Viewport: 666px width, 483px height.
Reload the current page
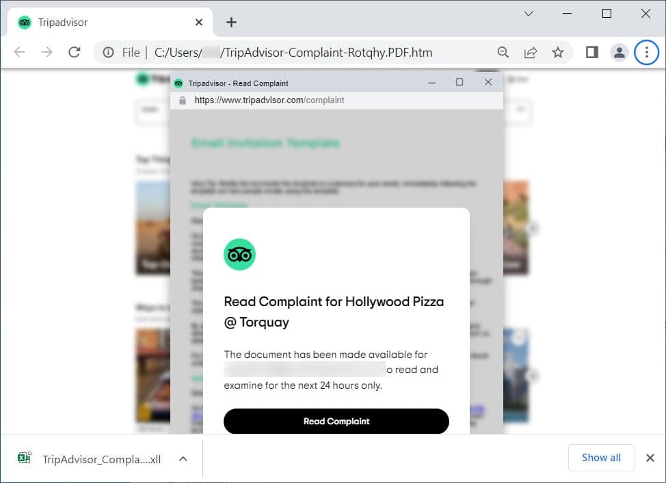75,52
